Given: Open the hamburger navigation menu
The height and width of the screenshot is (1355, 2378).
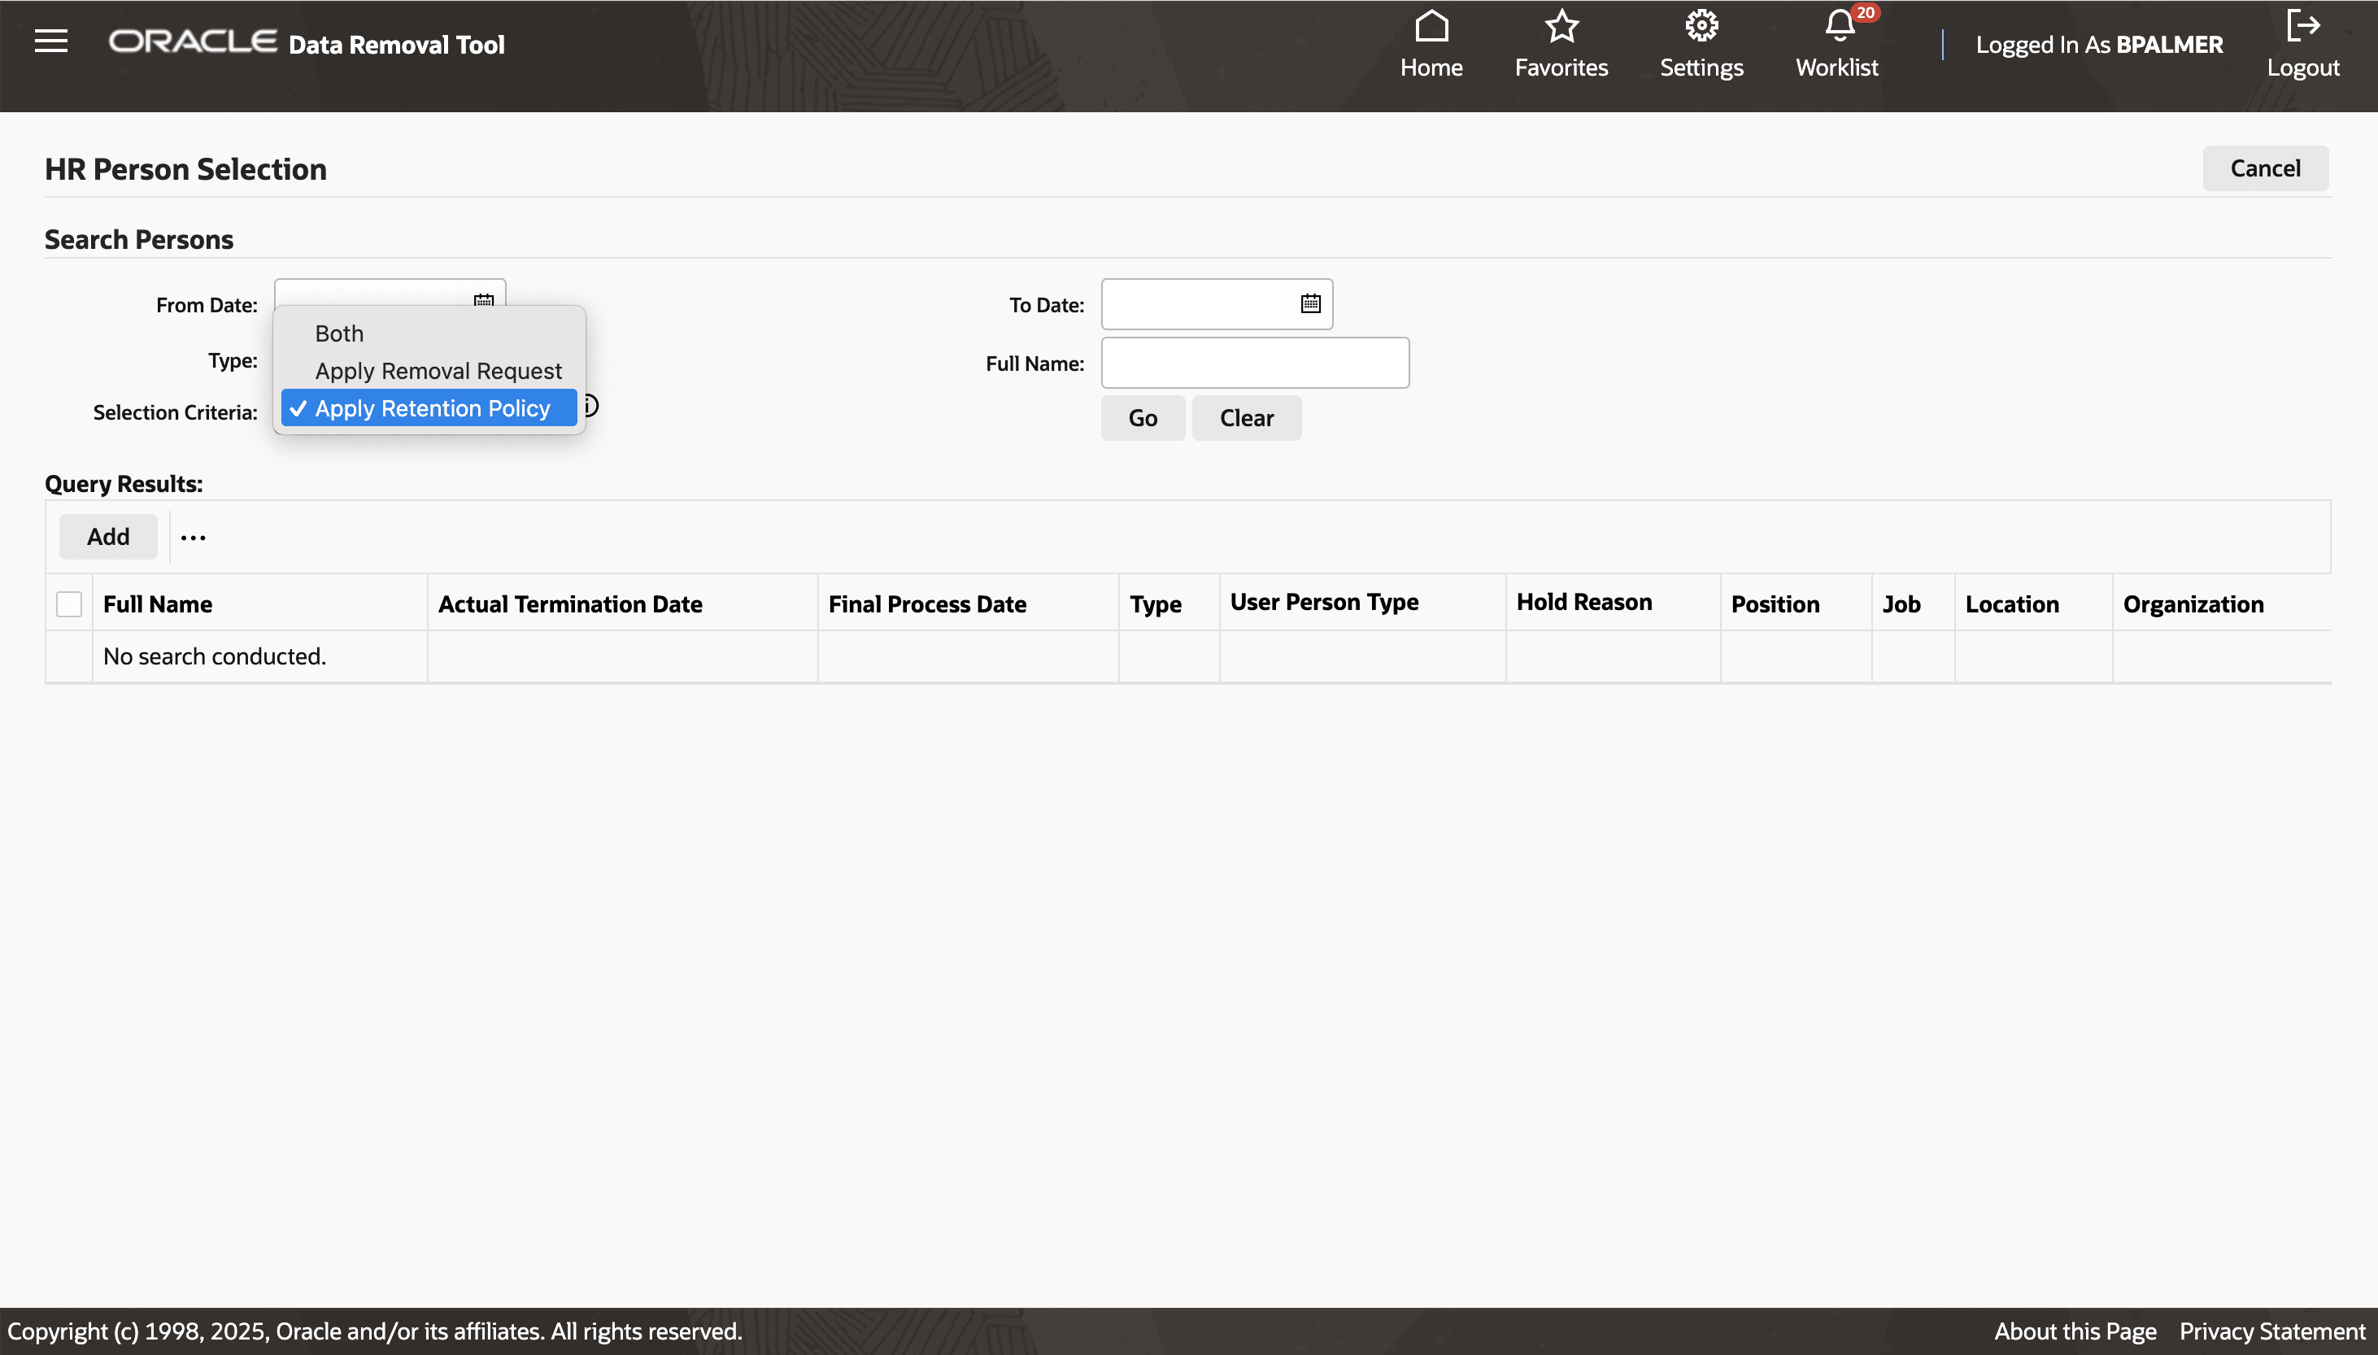Looking at the screenshot, I should pos(51,41).
